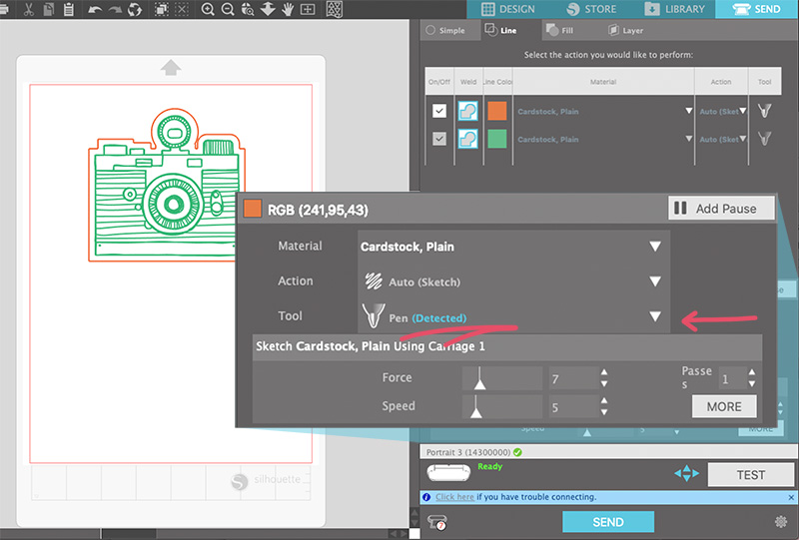The width and height of the screenshot is (799, 540).
Task: Click the weld icon in green row
Action: coord(467,139)
